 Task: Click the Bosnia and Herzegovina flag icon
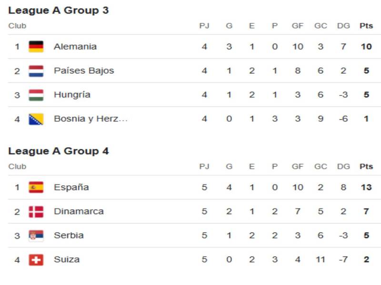pyautogui.click(x=36, y=119)
